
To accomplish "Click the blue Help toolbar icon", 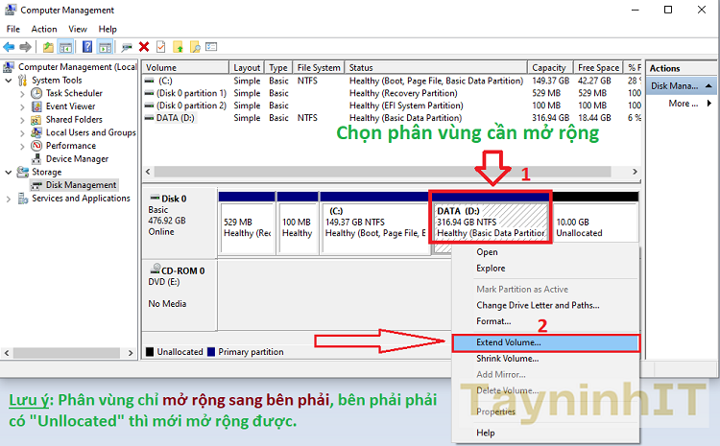I will pyautogui.click(x=86, y=46).
